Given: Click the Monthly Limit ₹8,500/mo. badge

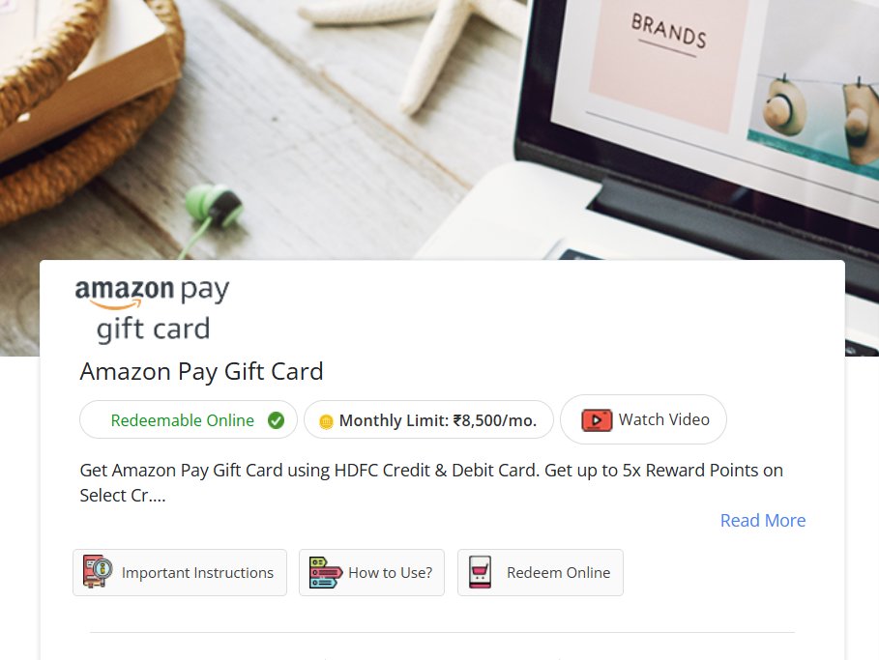Looking at the screenshot, I should coord(428,419).
